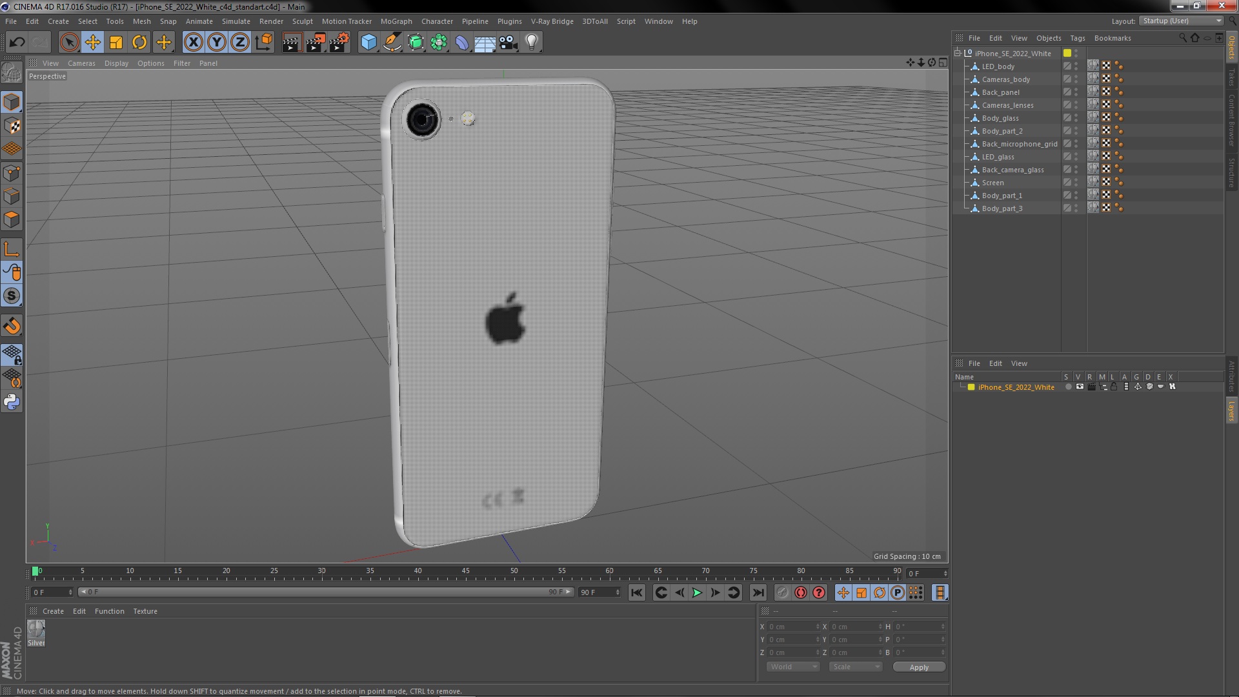Step to the next frame
The width and height of the screenshot is (1239, 697).
tap(715, 592)
